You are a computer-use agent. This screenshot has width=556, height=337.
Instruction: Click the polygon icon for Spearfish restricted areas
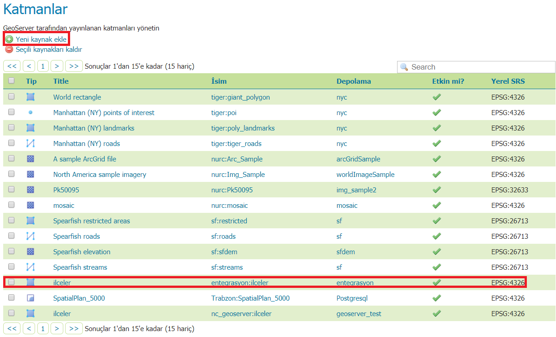(x=31, y=221)
